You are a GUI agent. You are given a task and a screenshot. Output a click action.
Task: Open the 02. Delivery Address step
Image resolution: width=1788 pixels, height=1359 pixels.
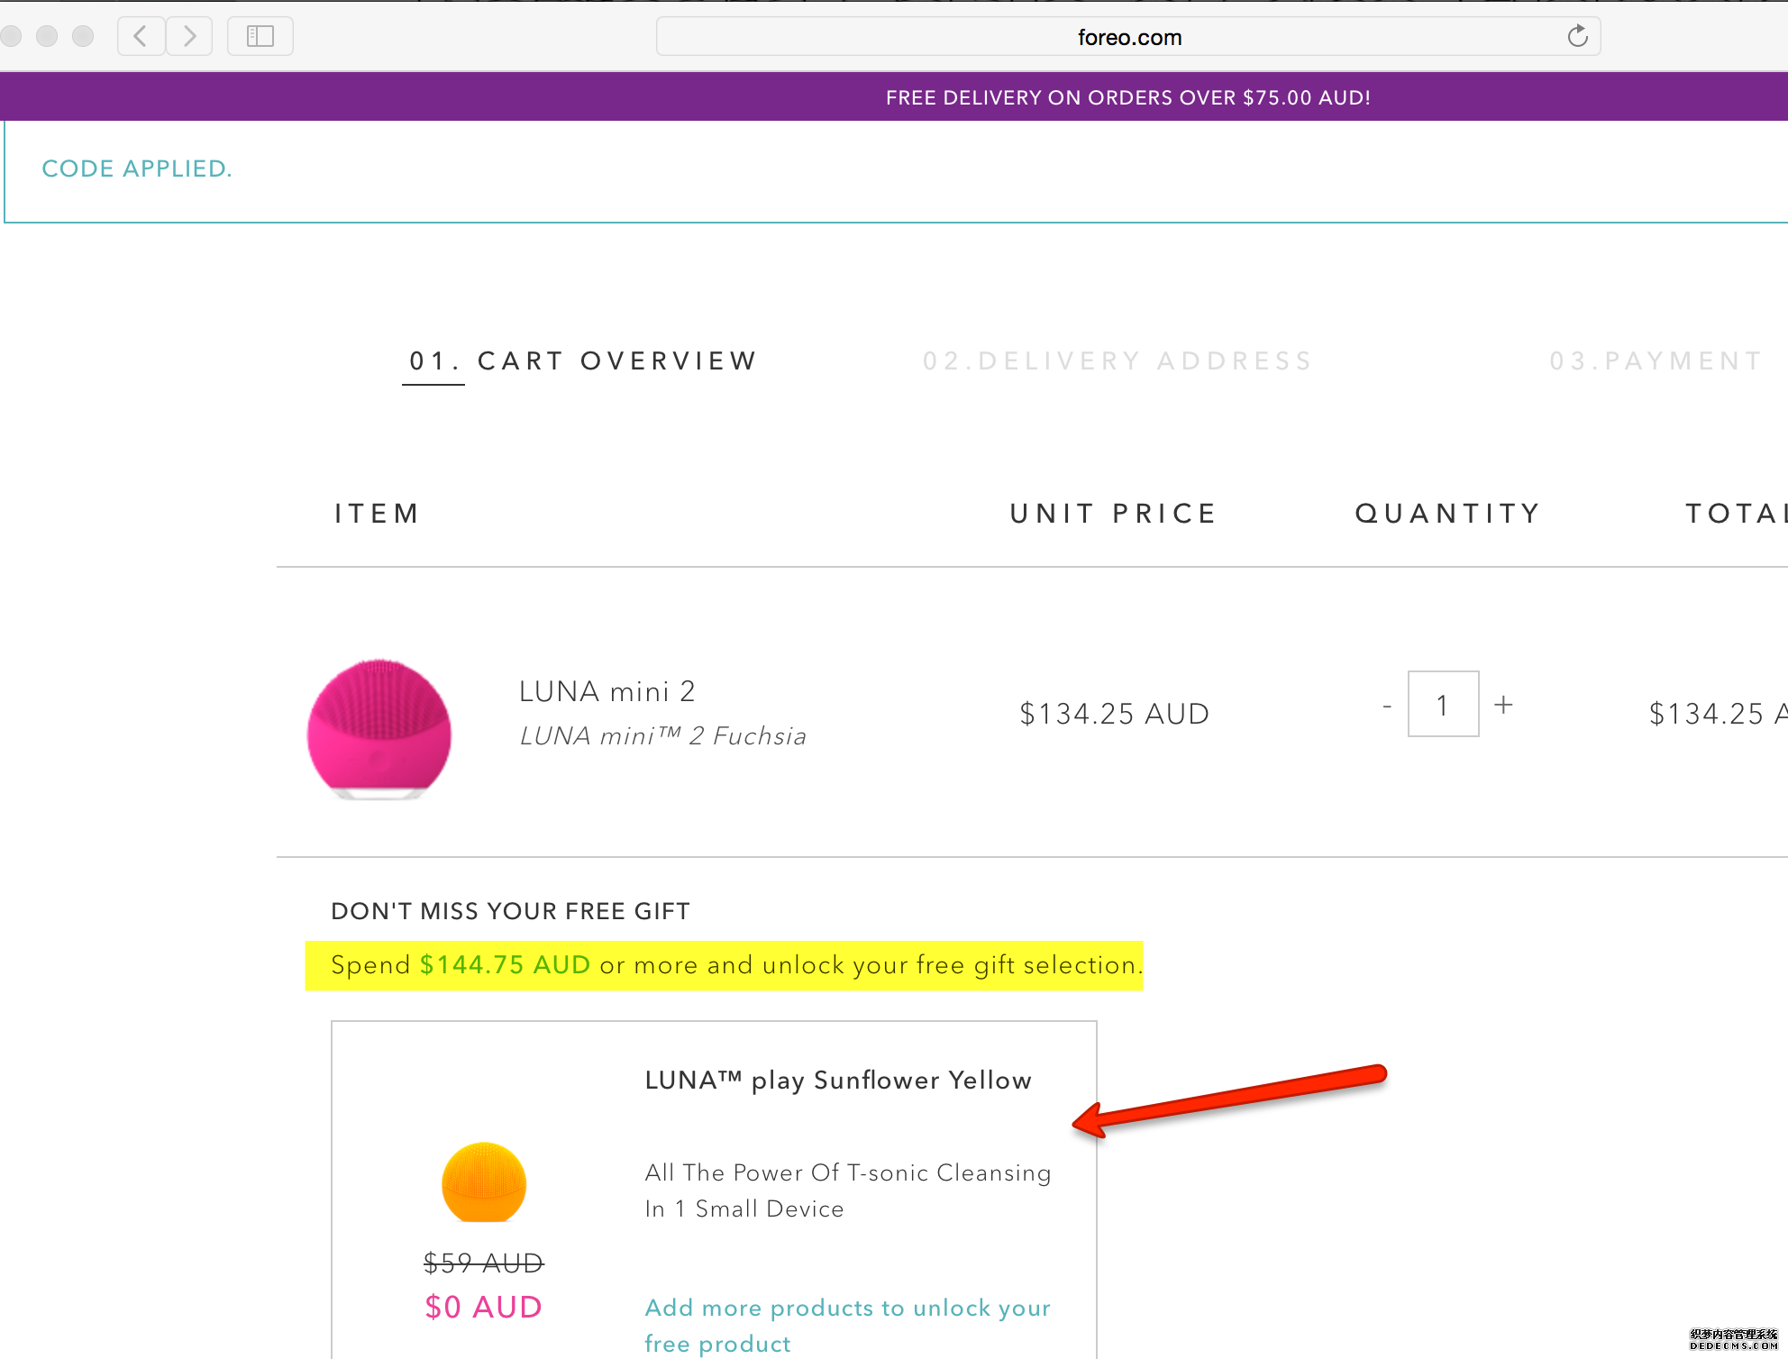tap(1117, 361)
